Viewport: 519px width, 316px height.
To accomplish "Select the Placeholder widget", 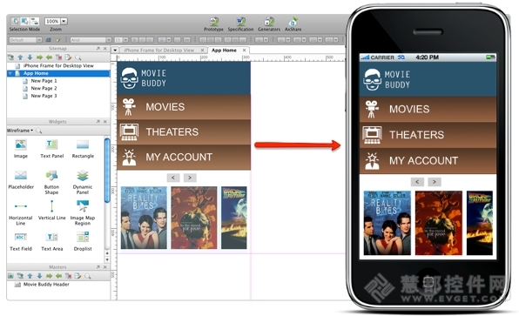I will click(21, 179).
